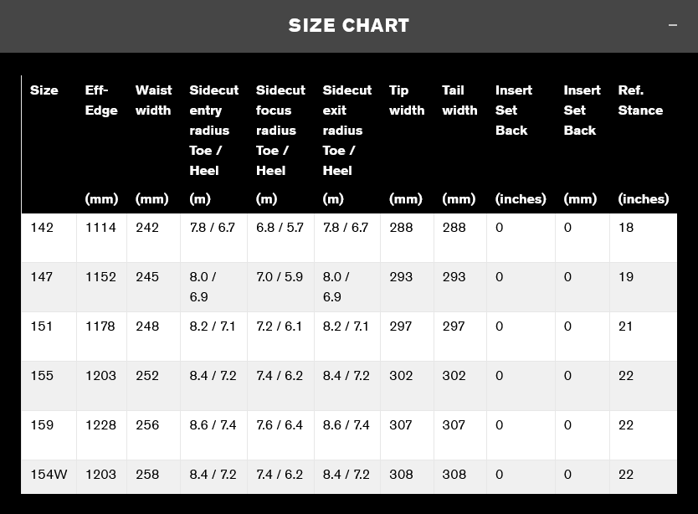Click the size 147 row

click(42, 277)
